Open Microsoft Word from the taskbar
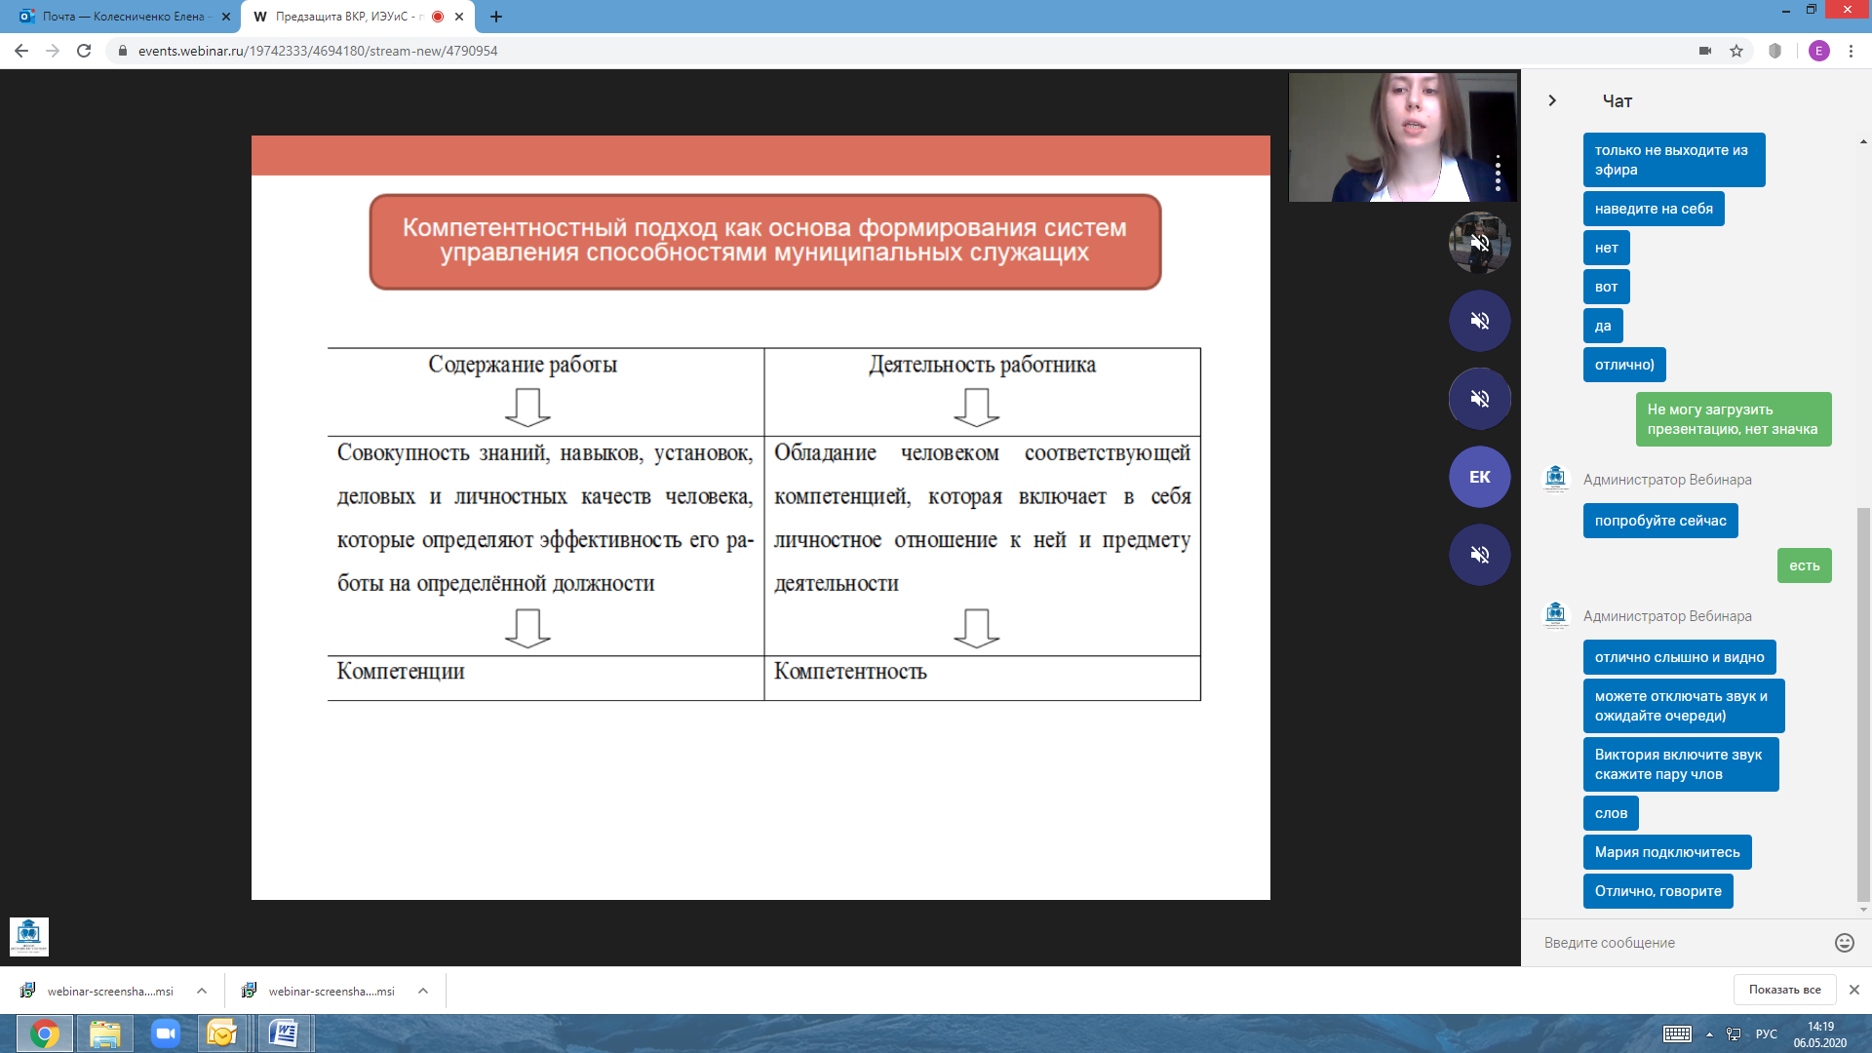 [284, 1033]
